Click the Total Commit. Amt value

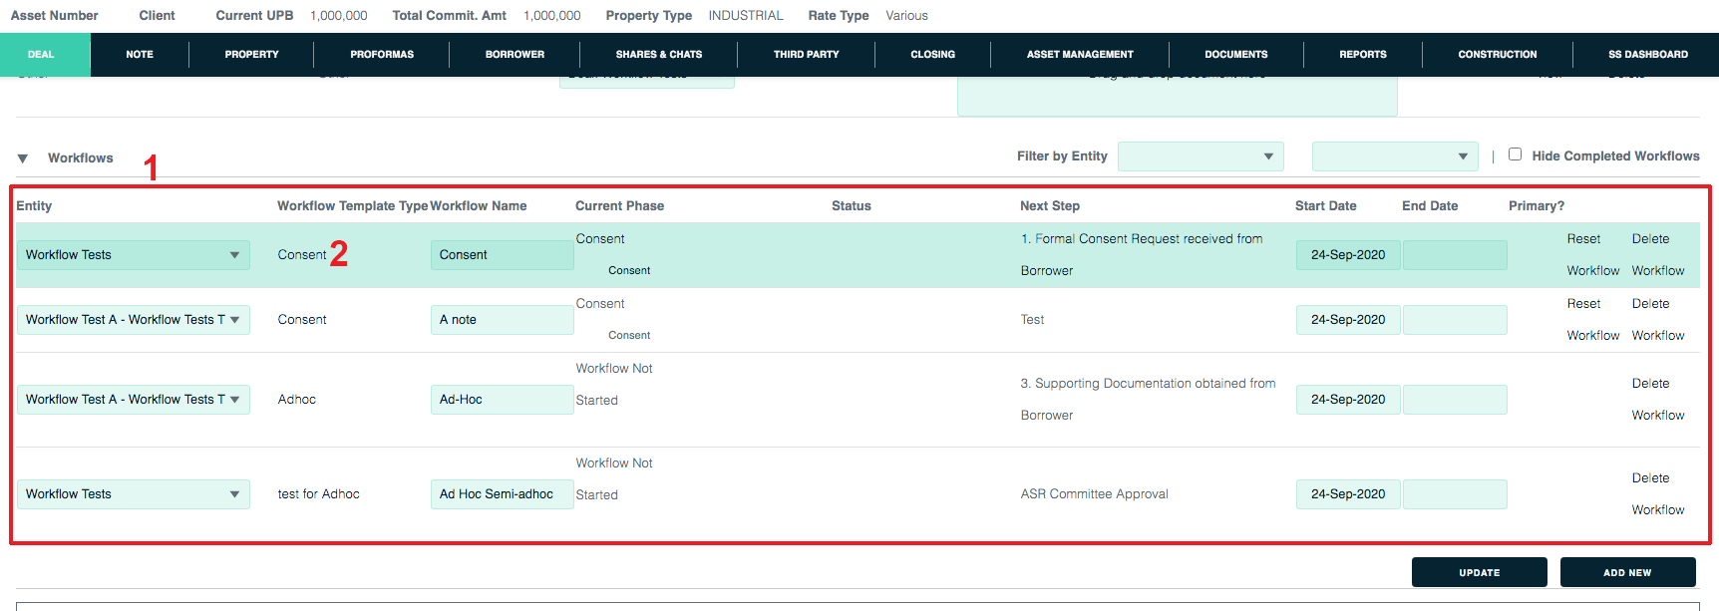pyautogui.click(x=552, y=16)
